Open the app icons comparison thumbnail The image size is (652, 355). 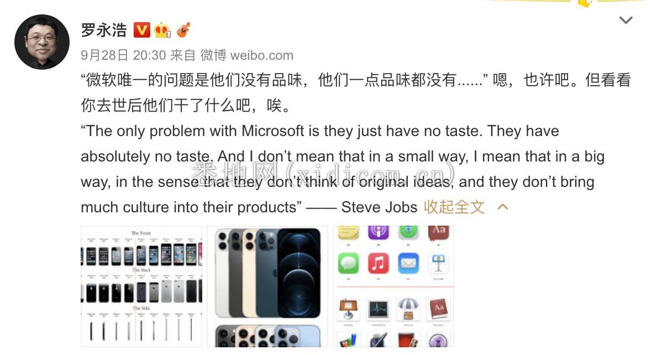coord(393,286)
